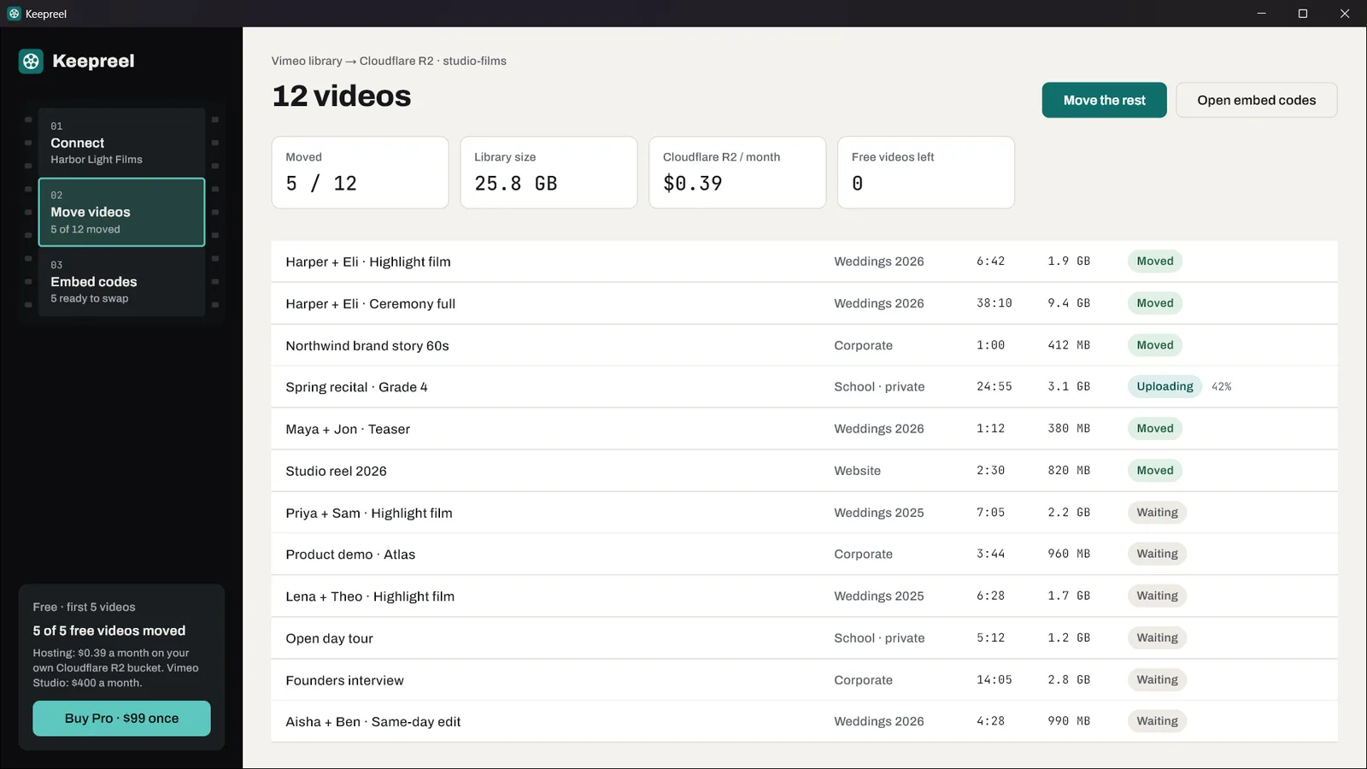The width and height of the screenshot is (1367, 769).
Task: Click the 12 videos heading
Action: pyautogui.click(x=342, y=96)
